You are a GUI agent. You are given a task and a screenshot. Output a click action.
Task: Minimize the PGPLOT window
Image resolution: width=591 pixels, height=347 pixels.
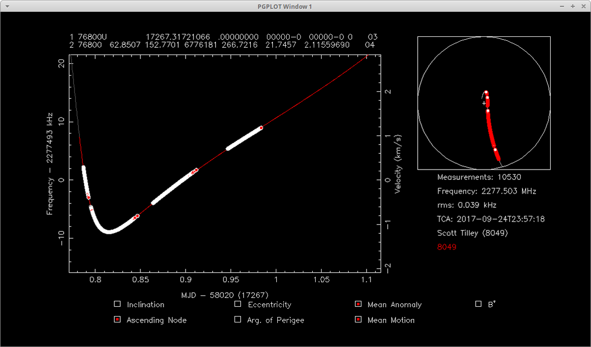pyautogui.click(x=563, y=6)
